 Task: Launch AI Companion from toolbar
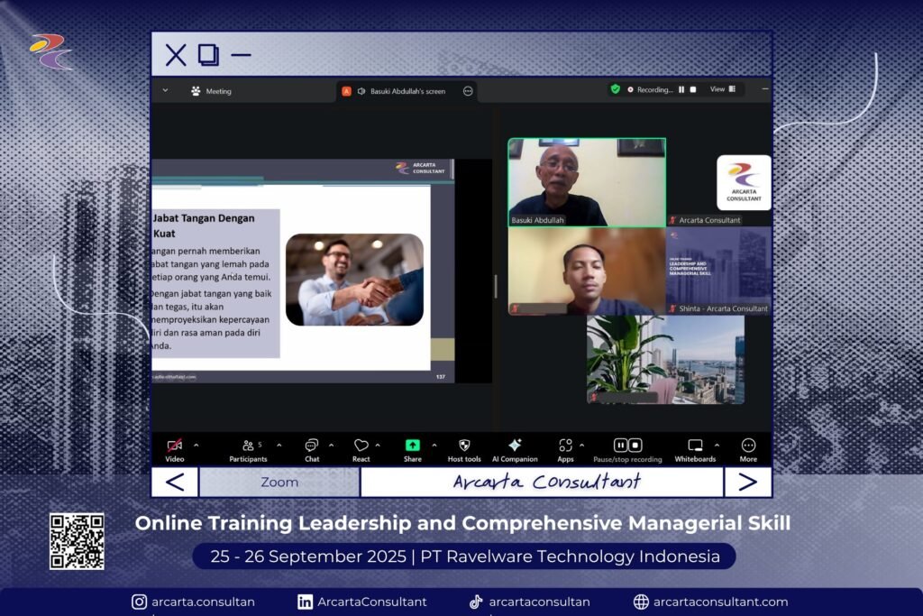point(515,446)
